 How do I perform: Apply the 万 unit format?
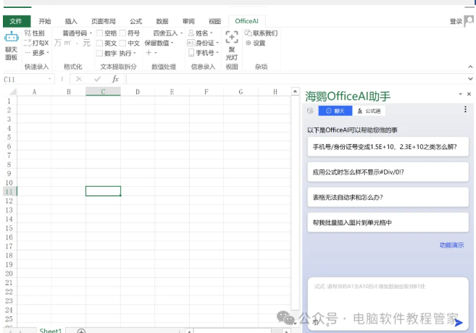pos(58,43)
